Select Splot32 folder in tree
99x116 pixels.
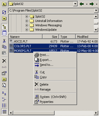[40, 16]
